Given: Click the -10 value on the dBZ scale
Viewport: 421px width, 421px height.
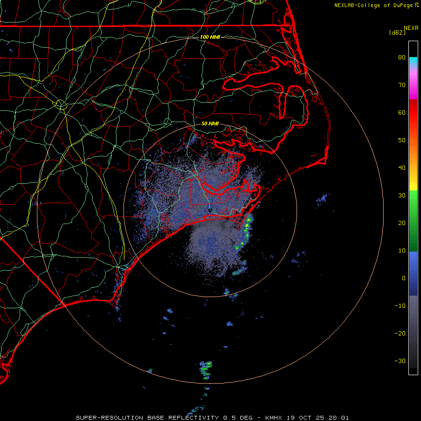Looking at the screenshot, I should point(400,306).
